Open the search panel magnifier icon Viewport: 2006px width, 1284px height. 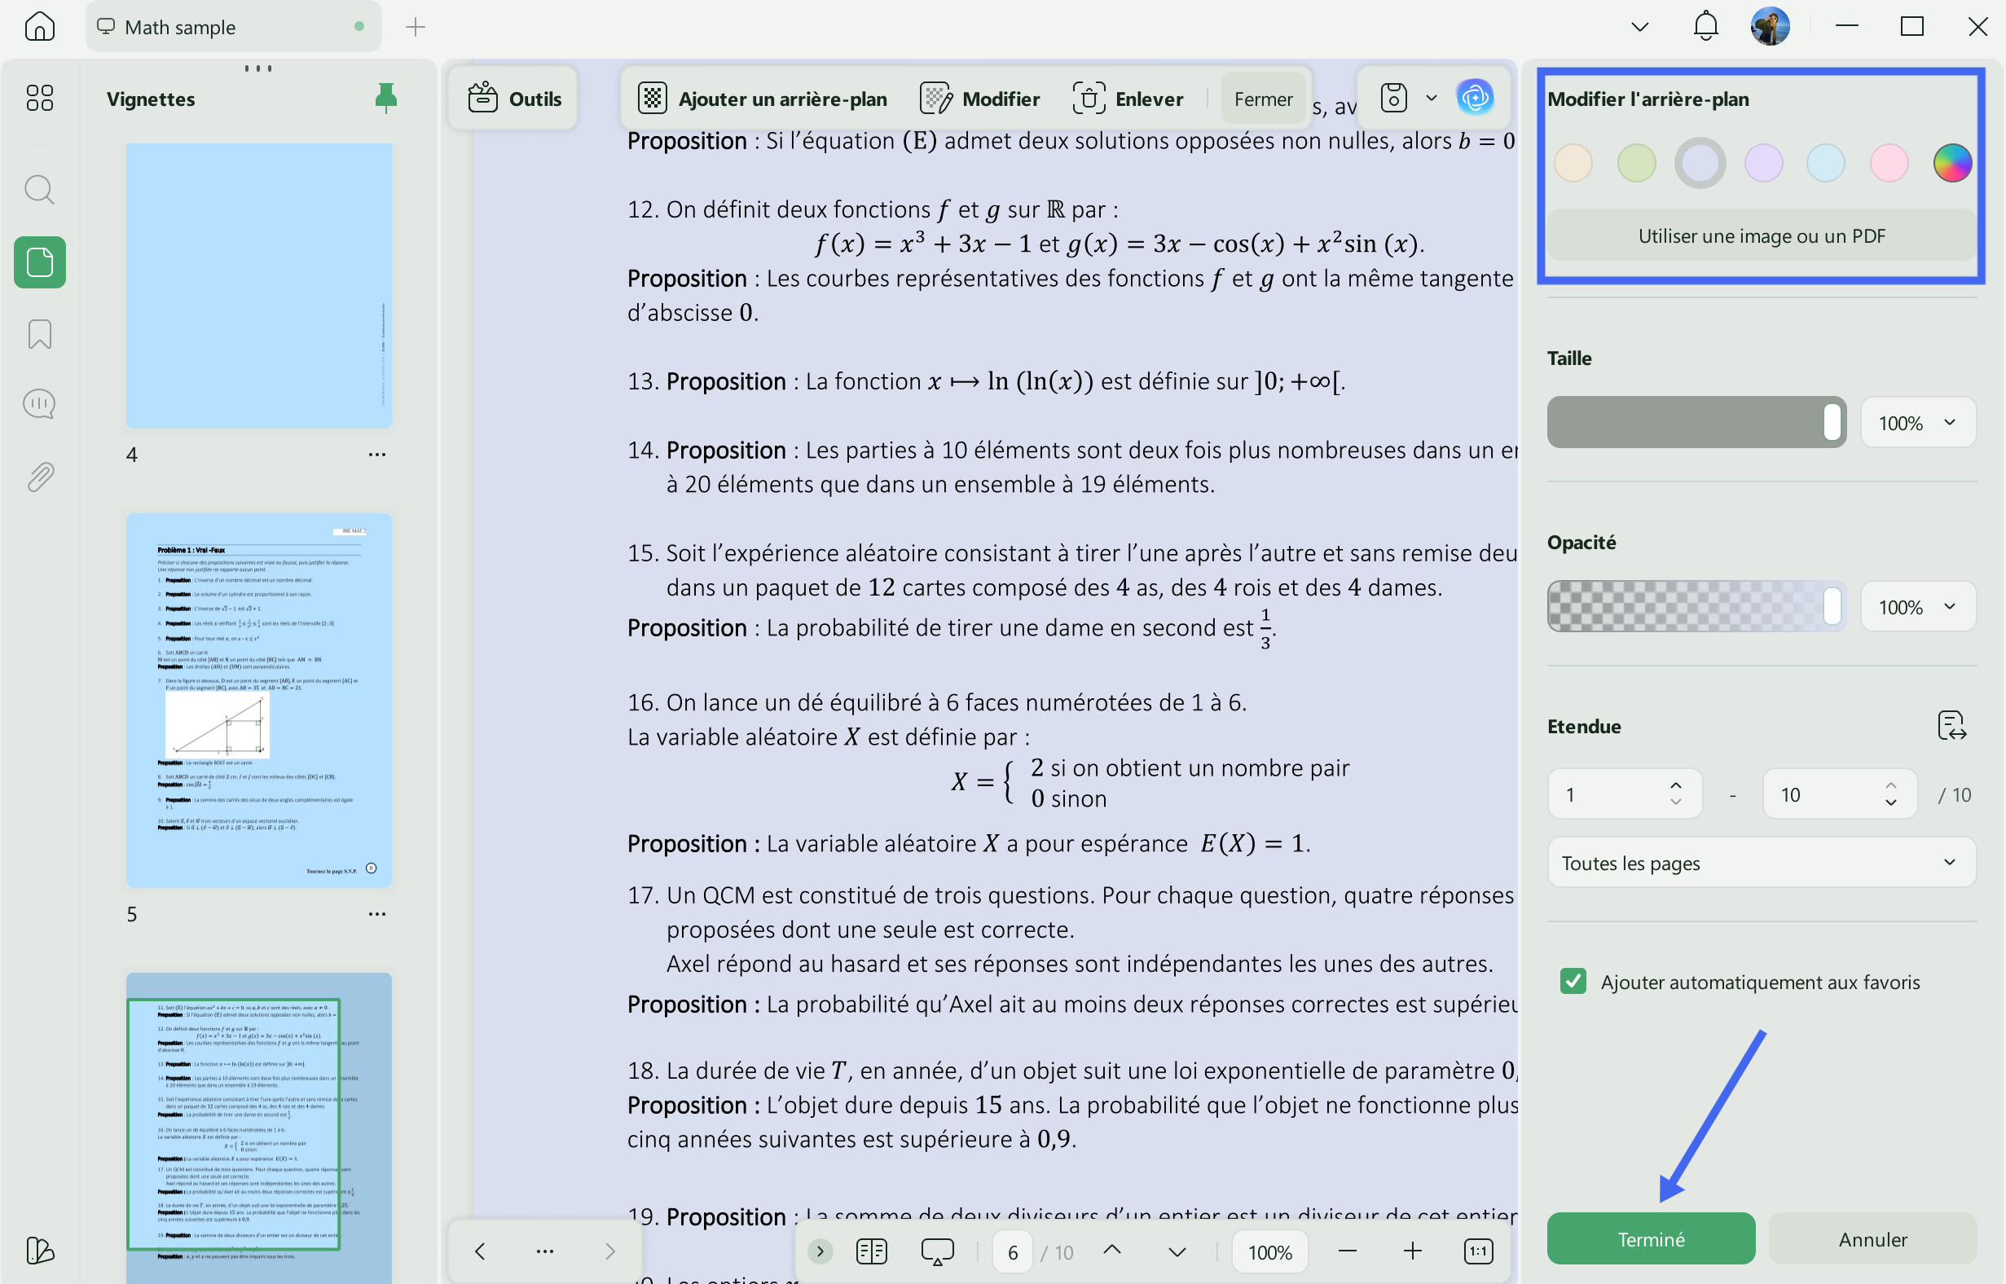39,190
